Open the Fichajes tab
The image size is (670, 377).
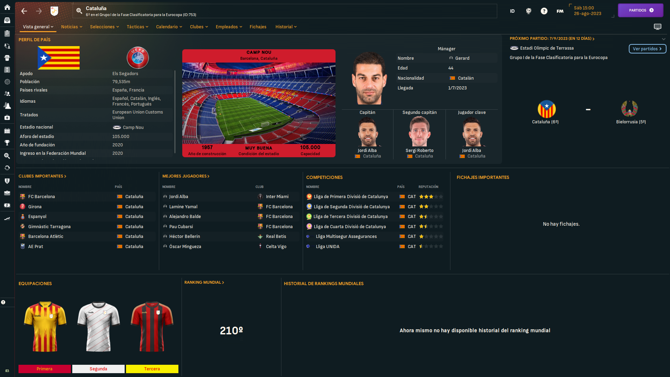click(x=258, y=27)
